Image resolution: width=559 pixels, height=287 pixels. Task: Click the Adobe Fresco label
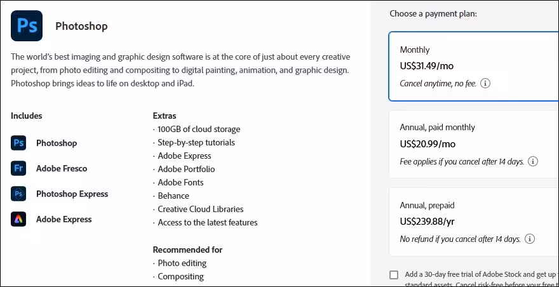(62, 168)
